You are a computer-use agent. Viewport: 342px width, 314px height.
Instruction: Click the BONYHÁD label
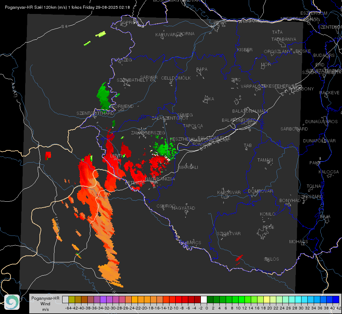pos(290,201)
